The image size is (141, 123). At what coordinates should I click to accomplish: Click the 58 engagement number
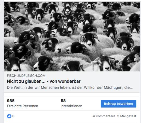[63, 101]
